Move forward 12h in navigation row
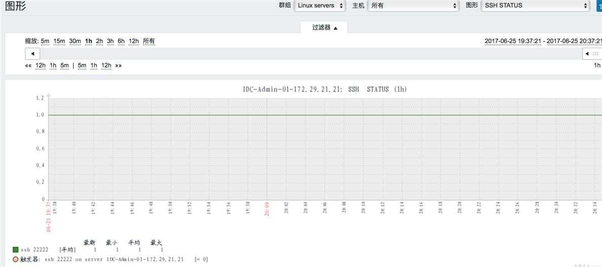 [106, 66]
